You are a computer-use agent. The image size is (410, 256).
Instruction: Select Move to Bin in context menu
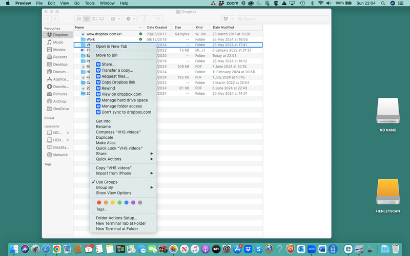point(107,55)
